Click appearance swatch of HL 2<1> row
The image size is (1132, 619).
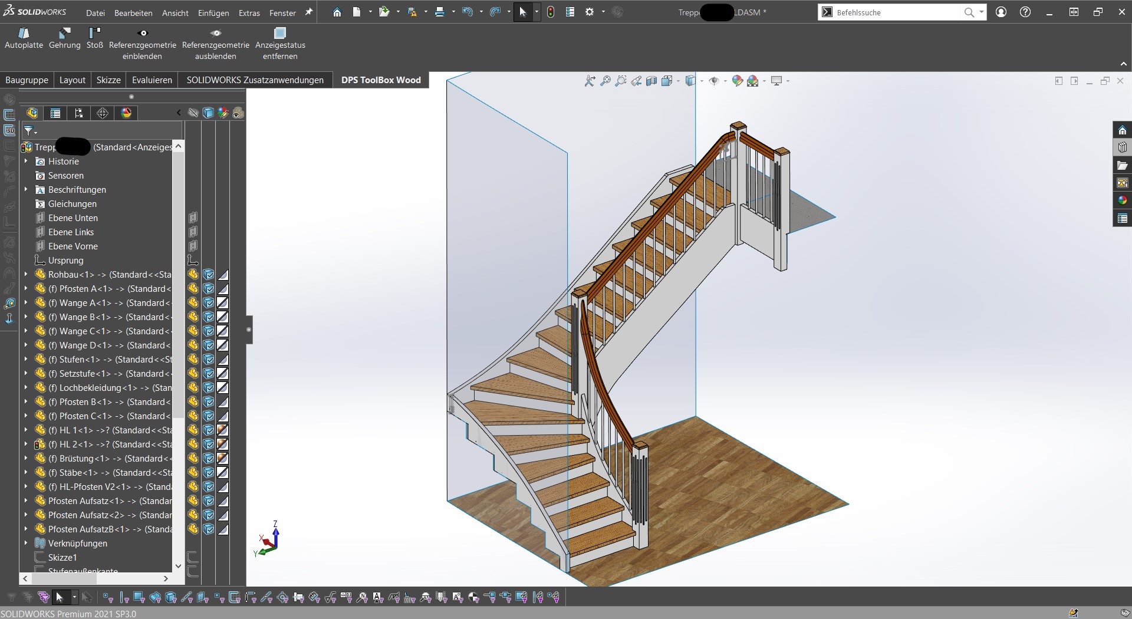tap(223, 445)
